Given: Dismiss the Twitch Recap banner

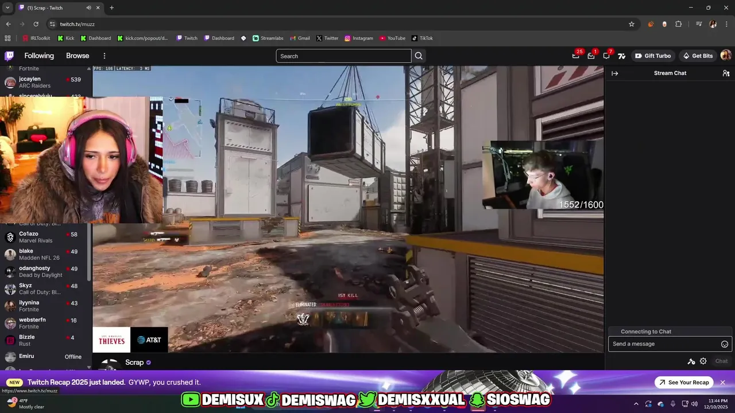Looking at the screenshot, I should tap(723, 383).
